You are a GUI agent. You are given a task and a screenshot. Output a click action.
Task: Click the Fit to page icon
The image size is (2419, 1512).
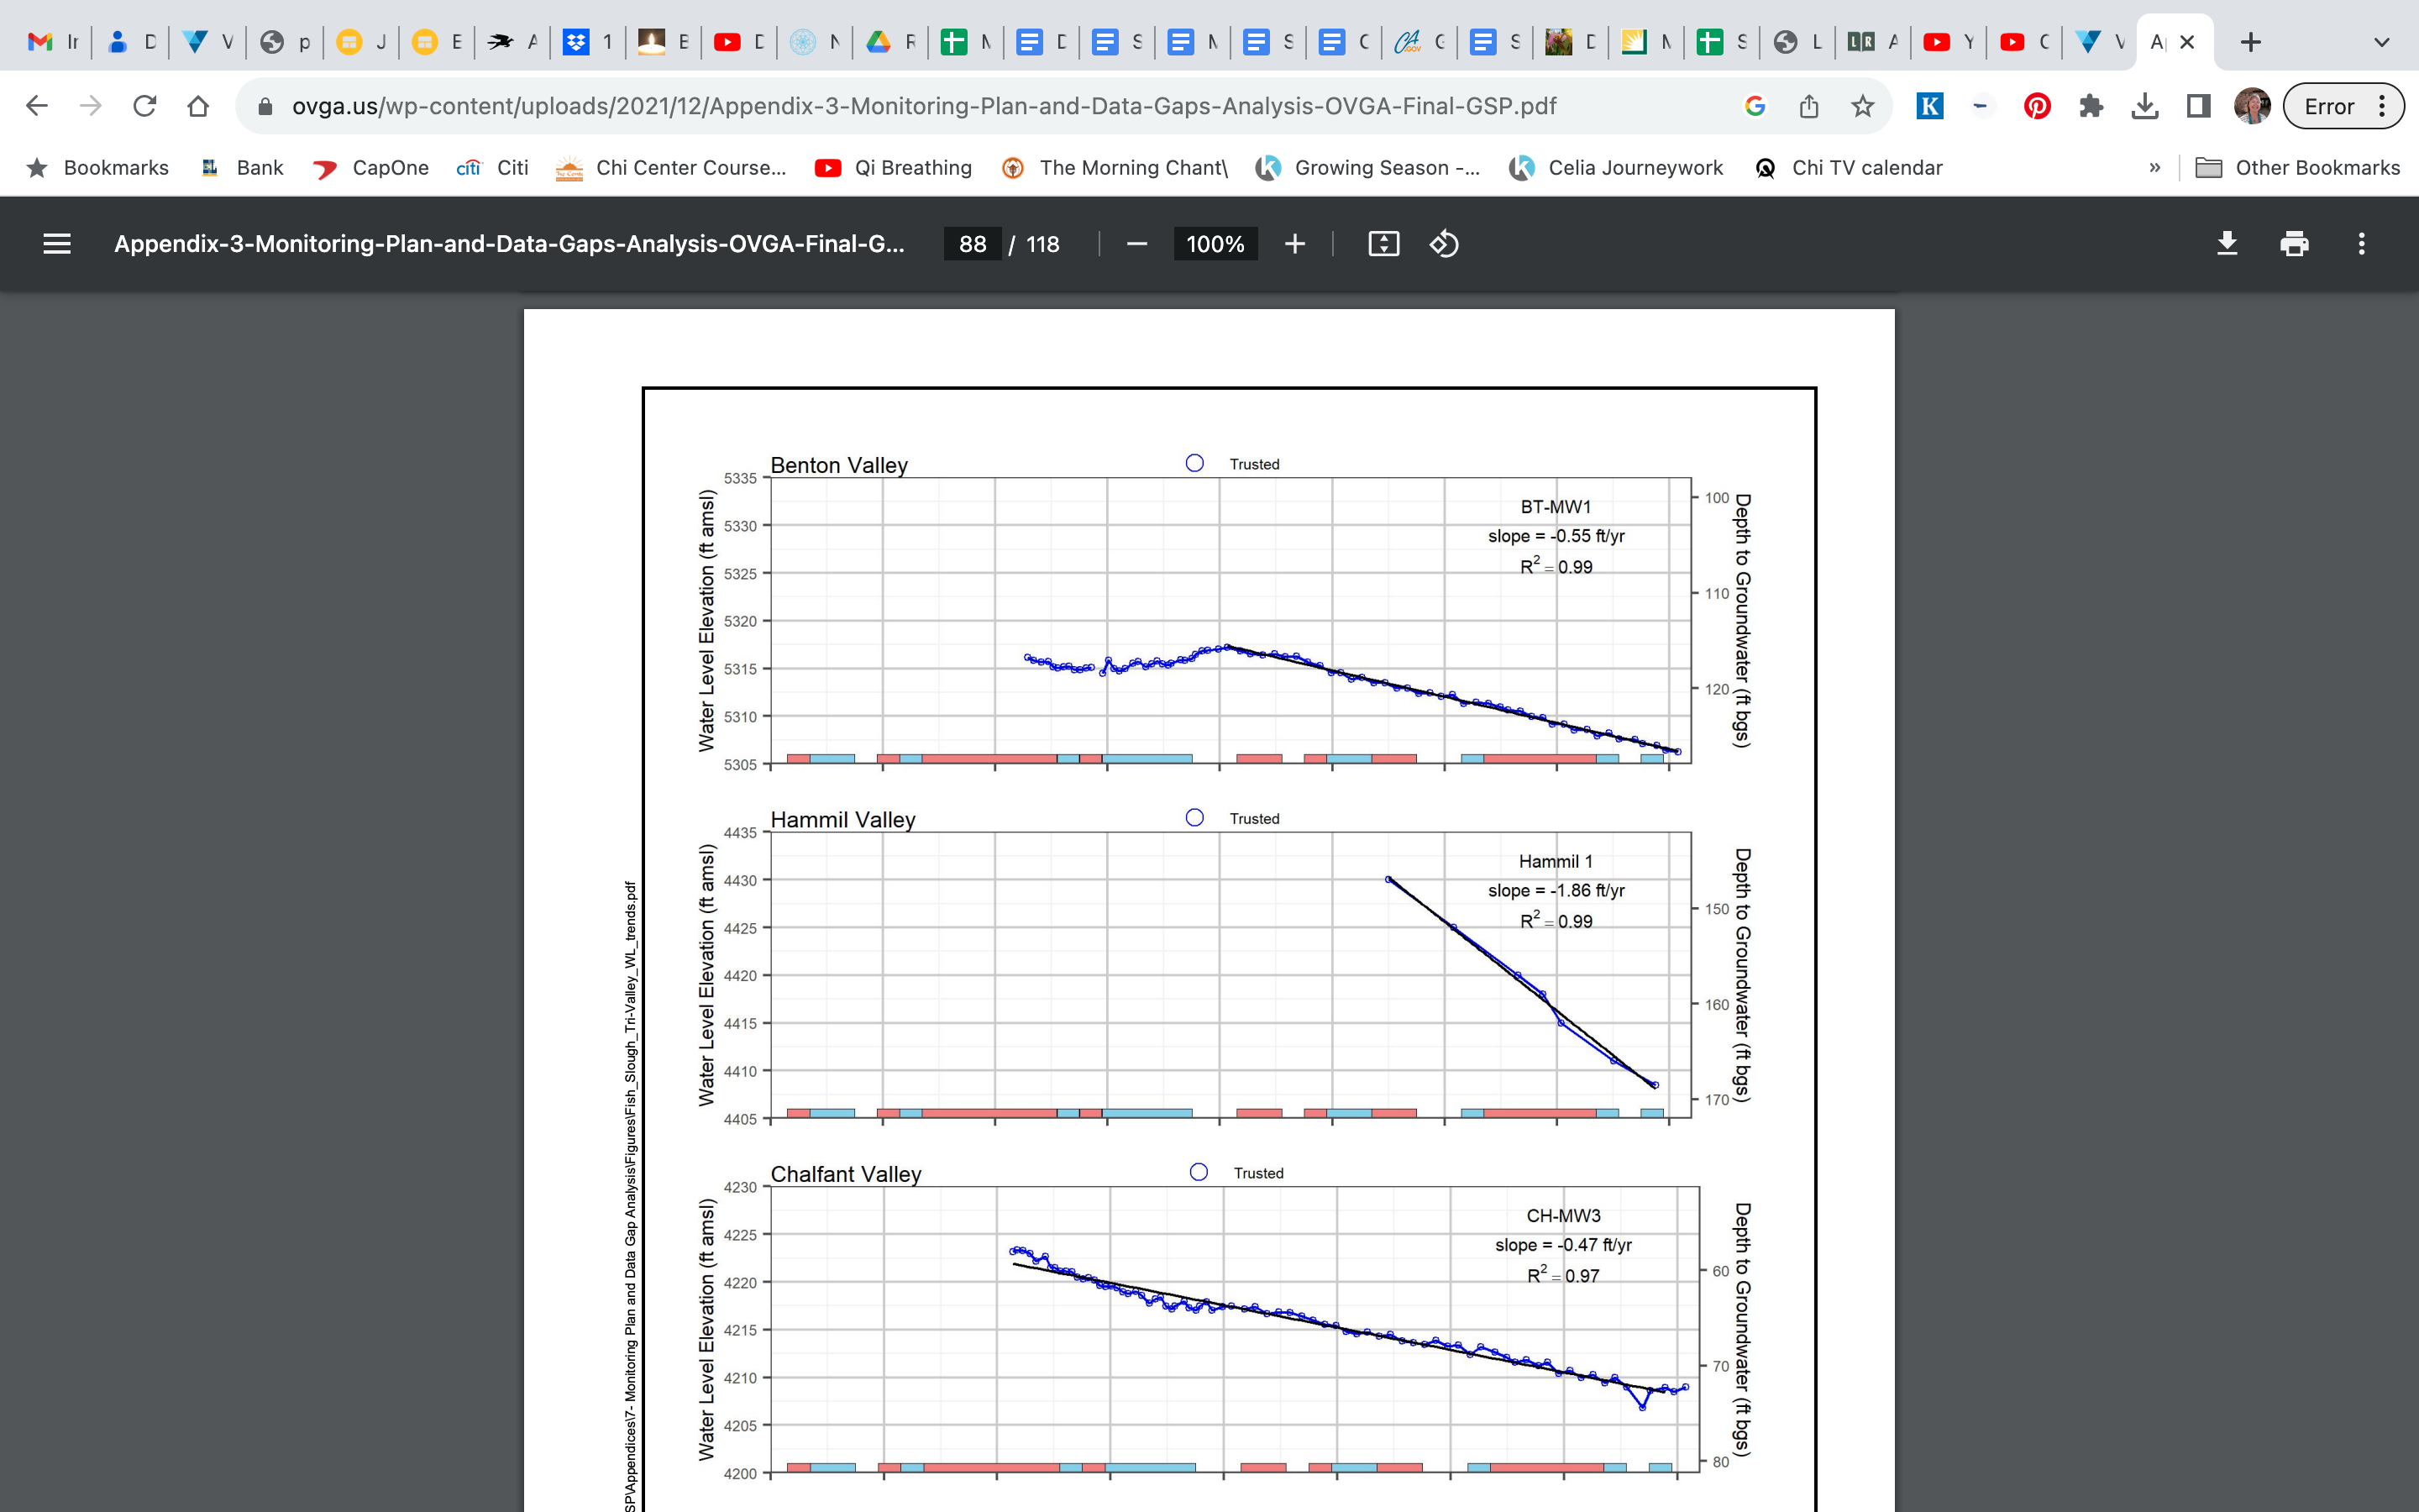point(1383,244)
